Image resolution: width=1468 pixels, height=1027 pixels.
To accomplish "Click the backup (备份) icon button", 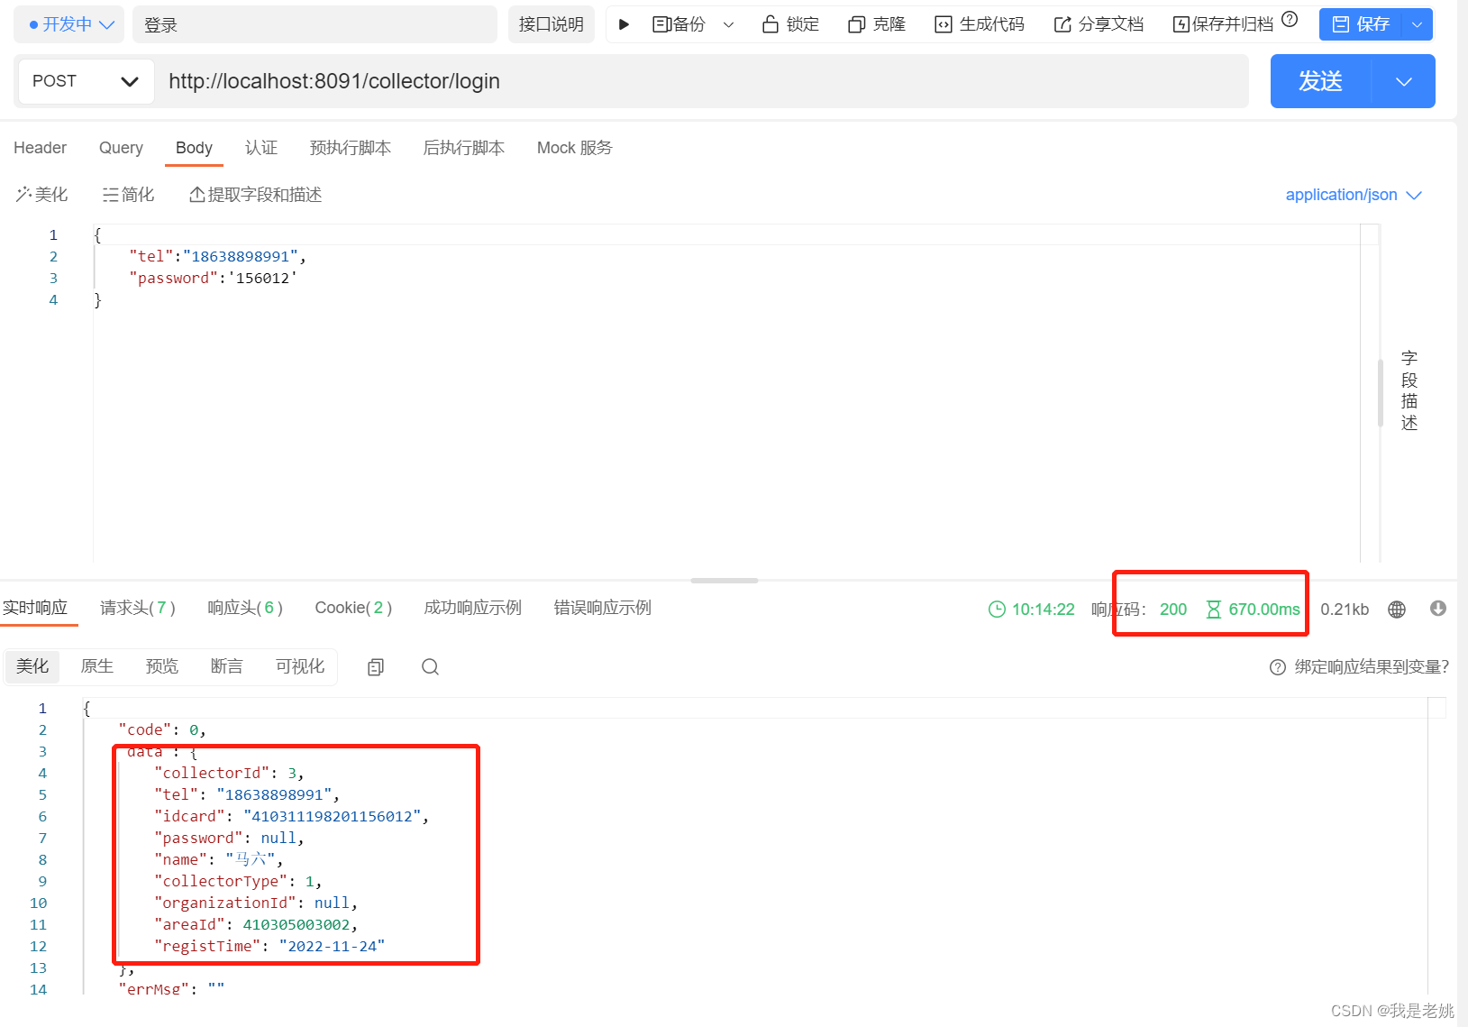I will pos(679,24).
